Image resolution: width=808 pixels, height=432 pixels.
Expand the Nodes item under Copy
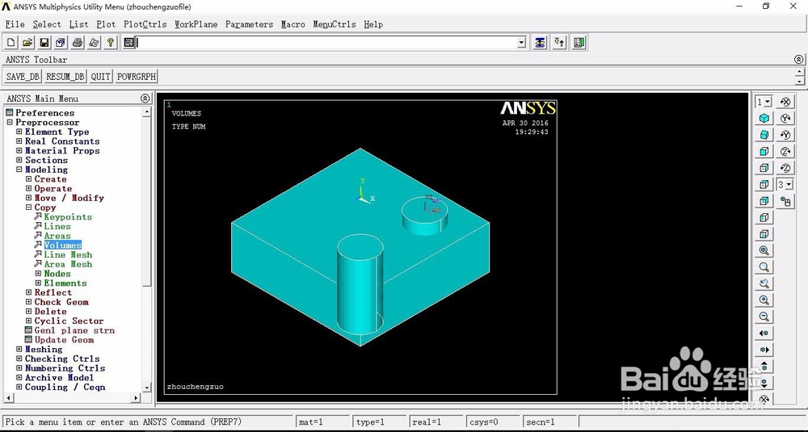38,274
